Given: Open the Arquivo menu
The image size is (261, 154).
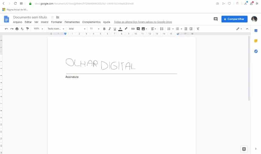Looking at the screenshot, I should [18, 22].
